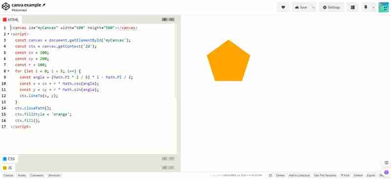The image size is (391, 179).
Task: Click line 7 'const r = 100;'
Action: [x=31, y=65]
